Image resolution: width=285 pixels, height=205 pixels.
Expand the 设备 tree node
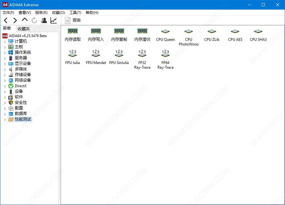click(x=5, y=92)
